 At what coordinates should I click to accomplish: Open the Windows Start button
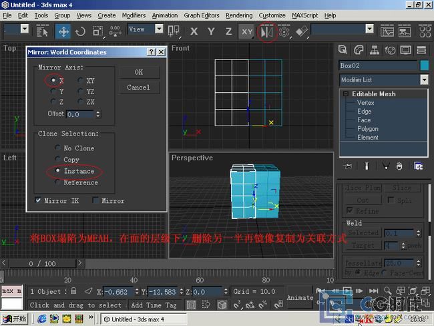(15, 319)
